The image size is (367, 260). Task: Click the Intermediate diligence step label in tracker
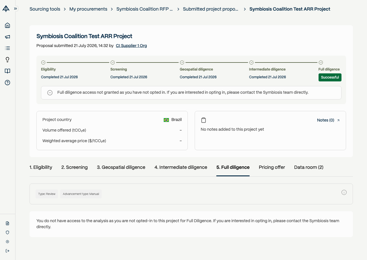(267, 69)
